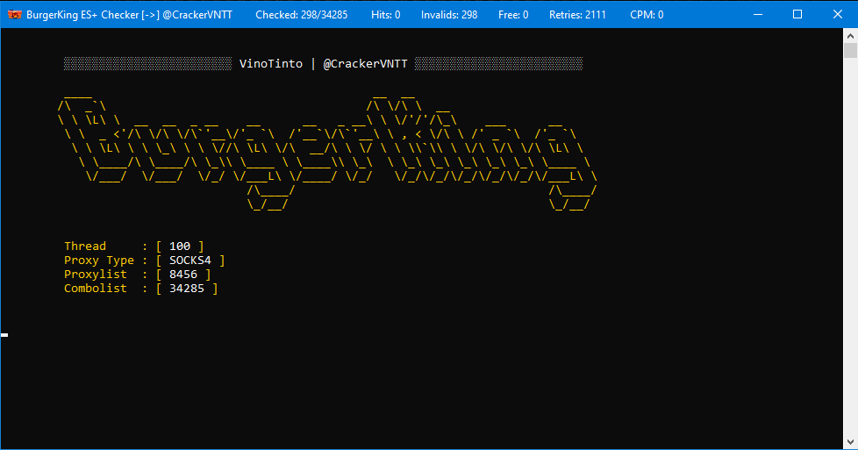Click the Proxy Type value 'SOCKS4'
Viewport: 858px width, 450px height.
click(x=189, y=260)
